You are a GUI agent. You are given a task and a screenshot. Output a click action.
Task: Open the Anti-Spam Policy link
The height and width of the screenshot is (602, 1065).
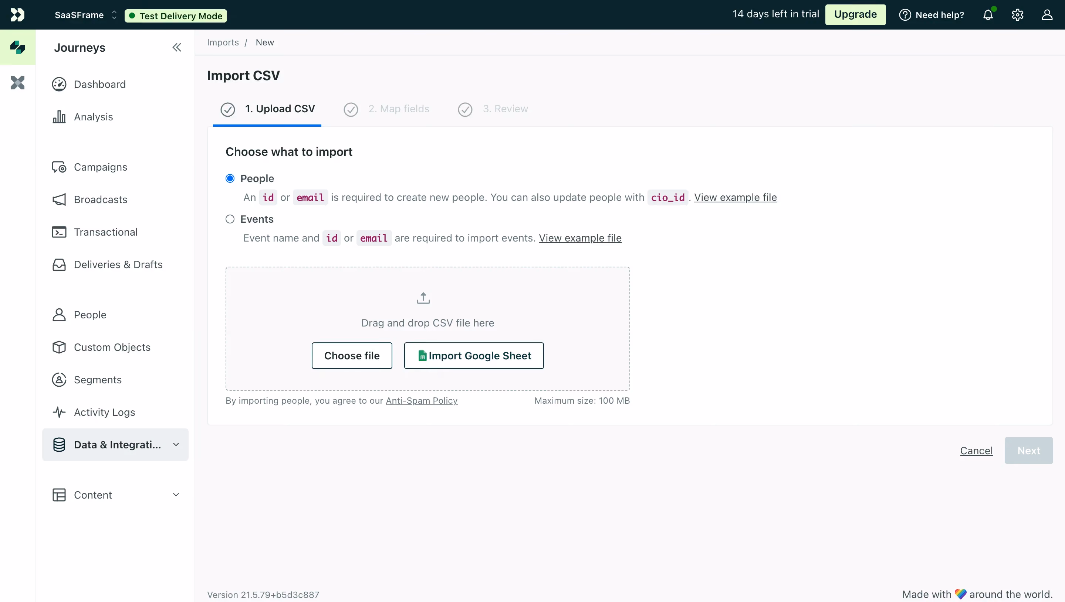pos(421,401)
